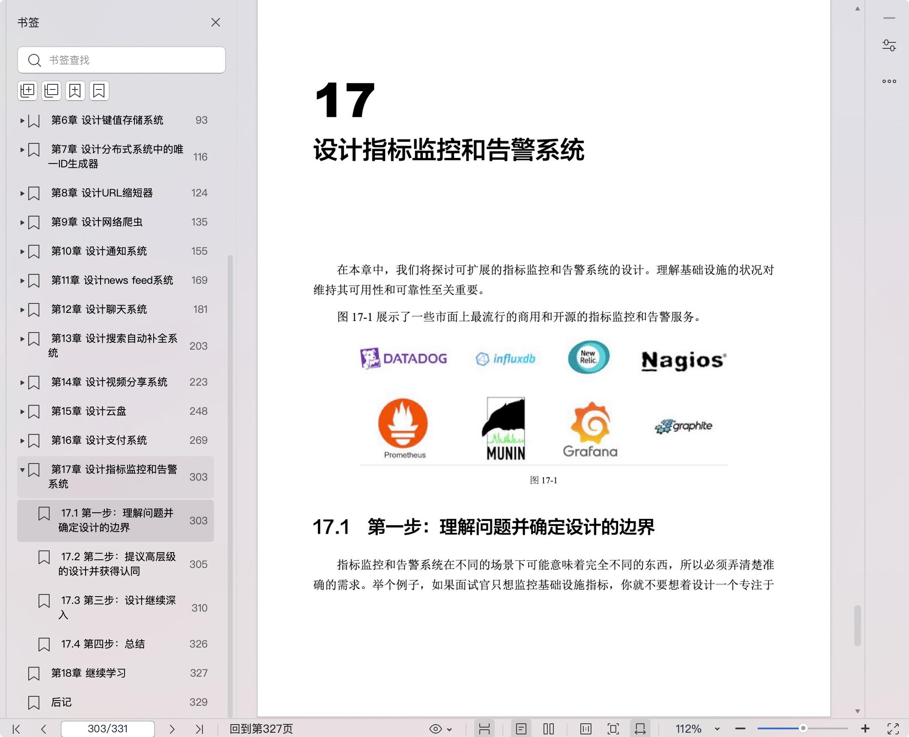This screenshot has width=909, height=737.
Task: Expand Chapter 14 video sharing system bookmark
Action: point(22,383)
